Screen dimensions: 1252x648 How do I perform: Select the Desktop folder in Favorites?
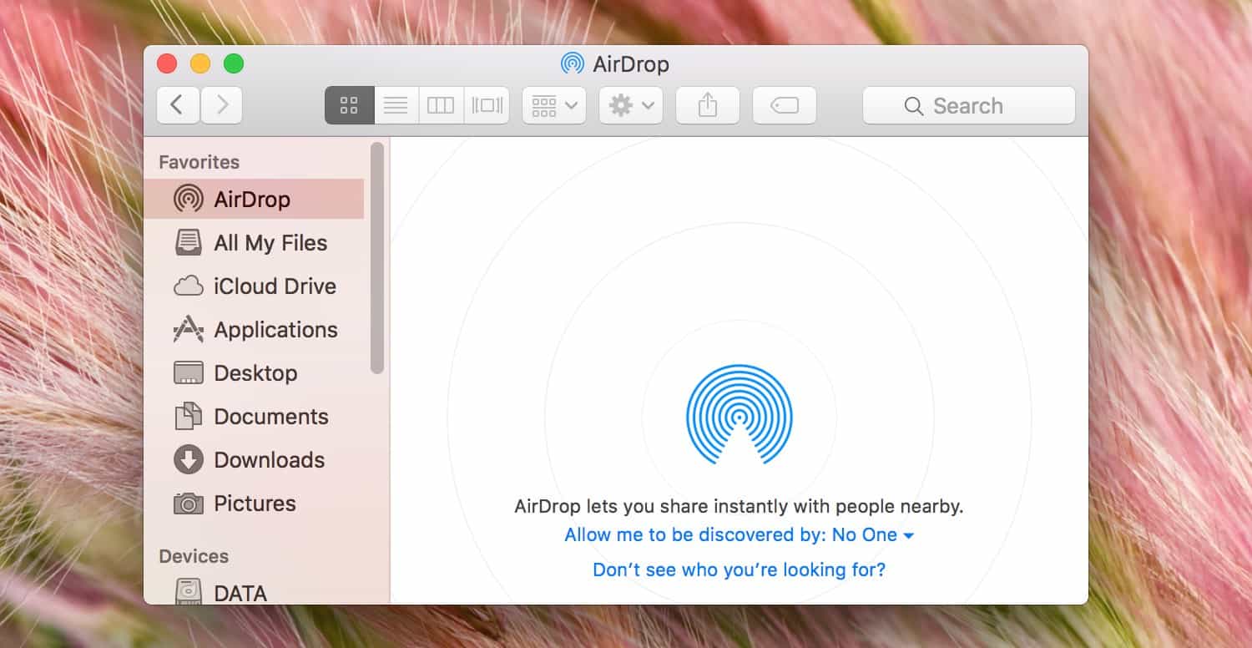(x=256, y=373)
